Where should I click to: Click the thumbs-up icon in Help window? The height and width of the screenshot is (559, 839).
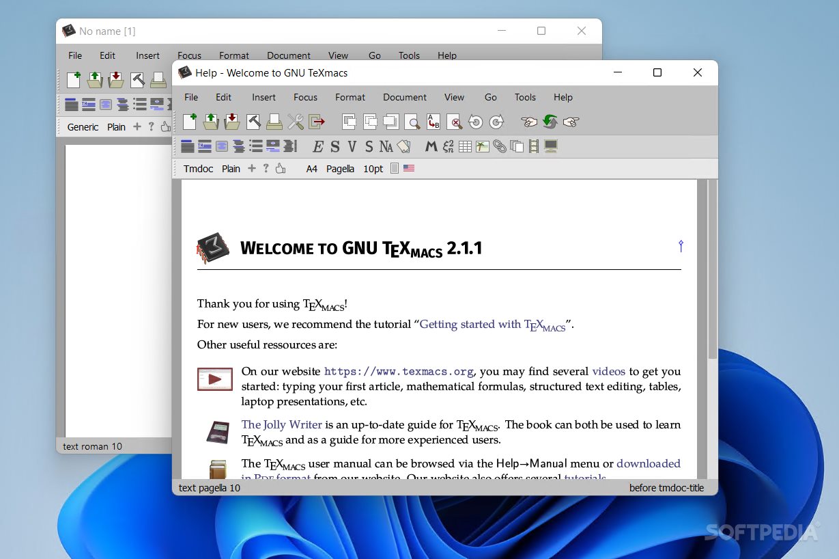click(x=280, y=169)
